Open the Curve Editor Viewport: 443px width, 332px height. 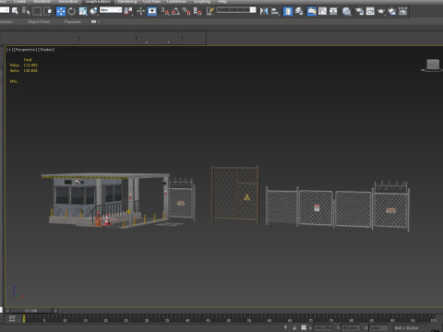point(322,11)
